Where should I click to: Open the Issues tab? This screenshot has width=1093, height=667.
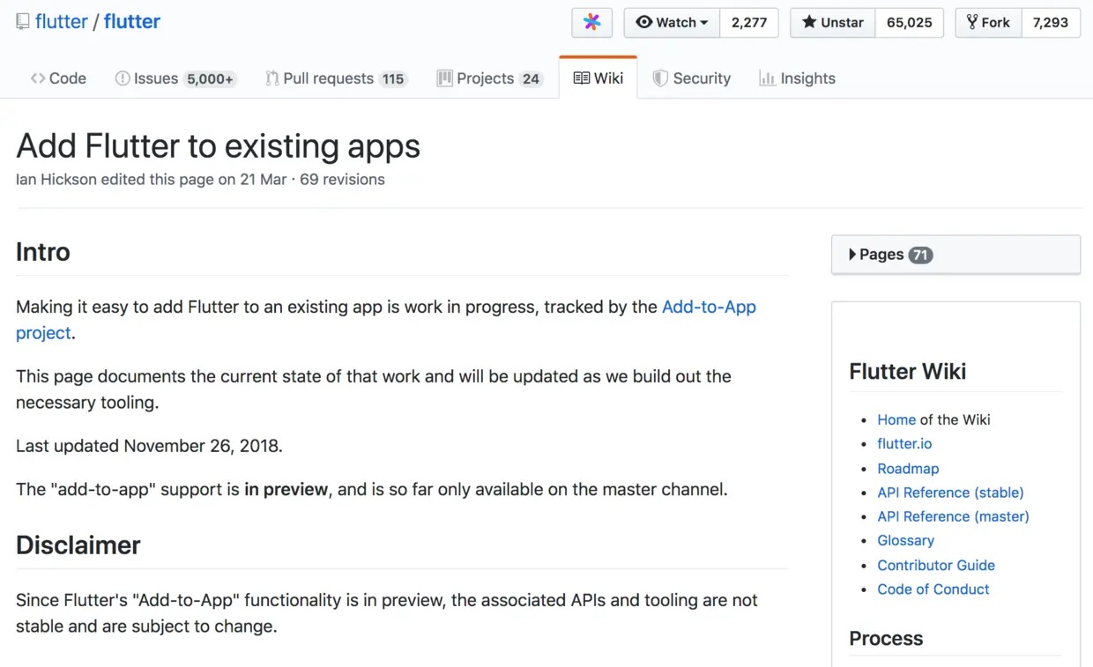pyautogui.click(x=175, y=78)
